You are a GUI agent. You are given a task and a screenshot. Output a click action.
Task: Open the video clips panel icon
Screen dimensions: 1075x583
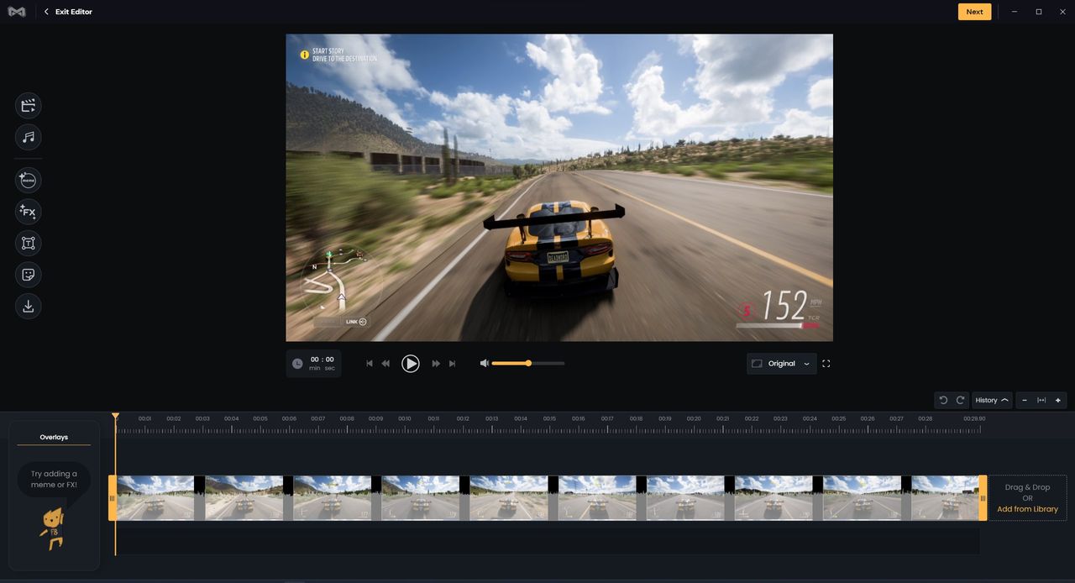pos(28,106)
